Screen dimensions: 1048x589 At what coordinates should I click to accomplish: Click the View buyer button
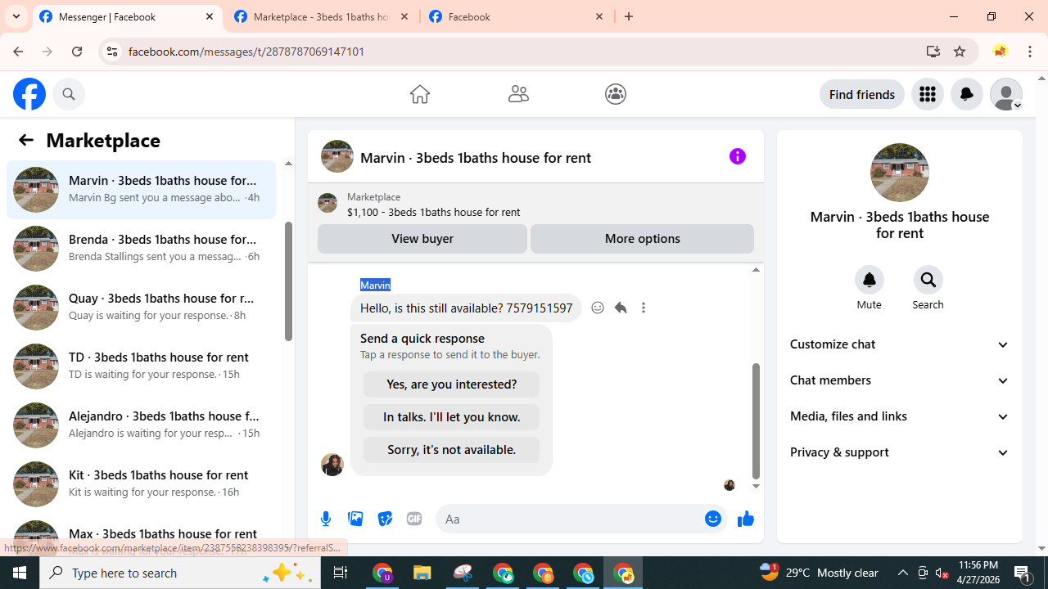coord(422,239)
